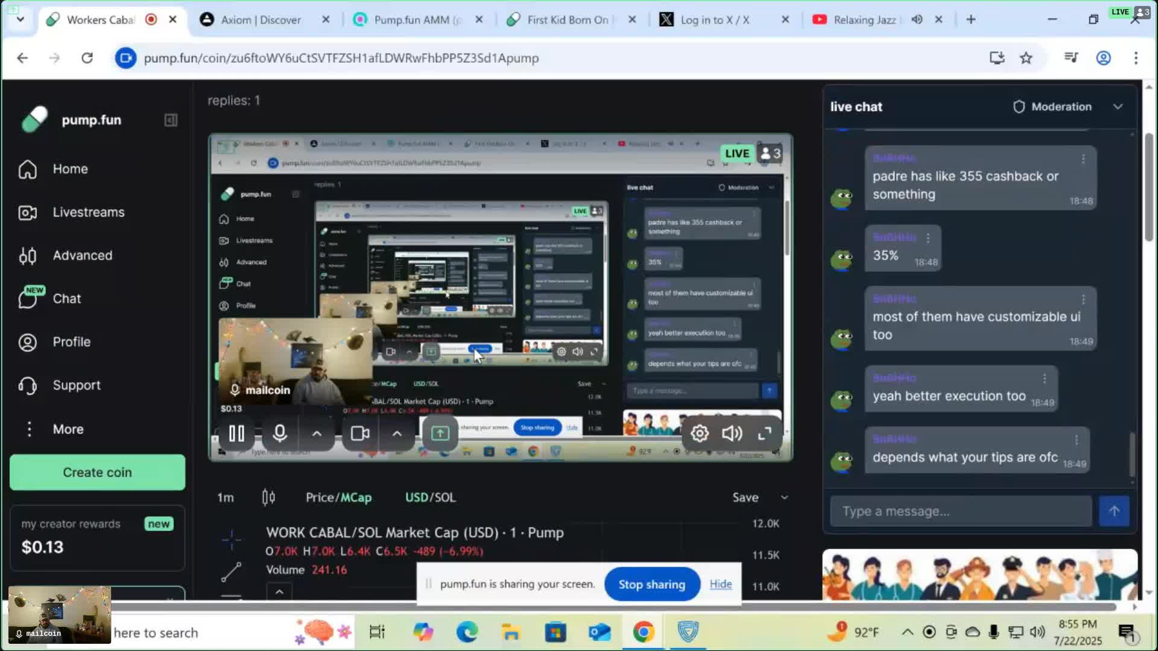Pause the livestream with the pause button

236,433
